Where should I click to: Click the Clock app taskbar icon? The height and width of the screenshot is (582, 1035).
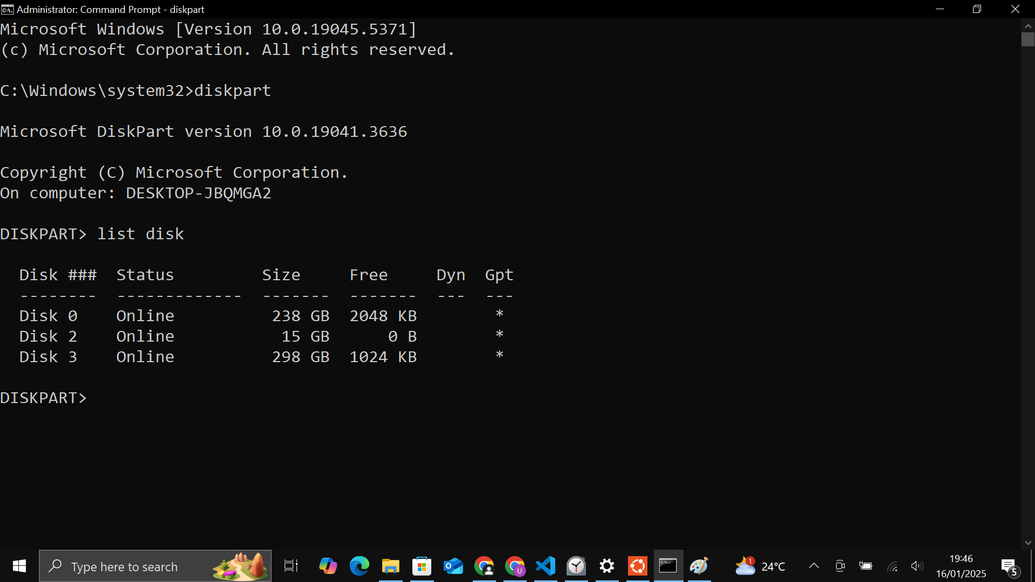[x=576, y=566]
